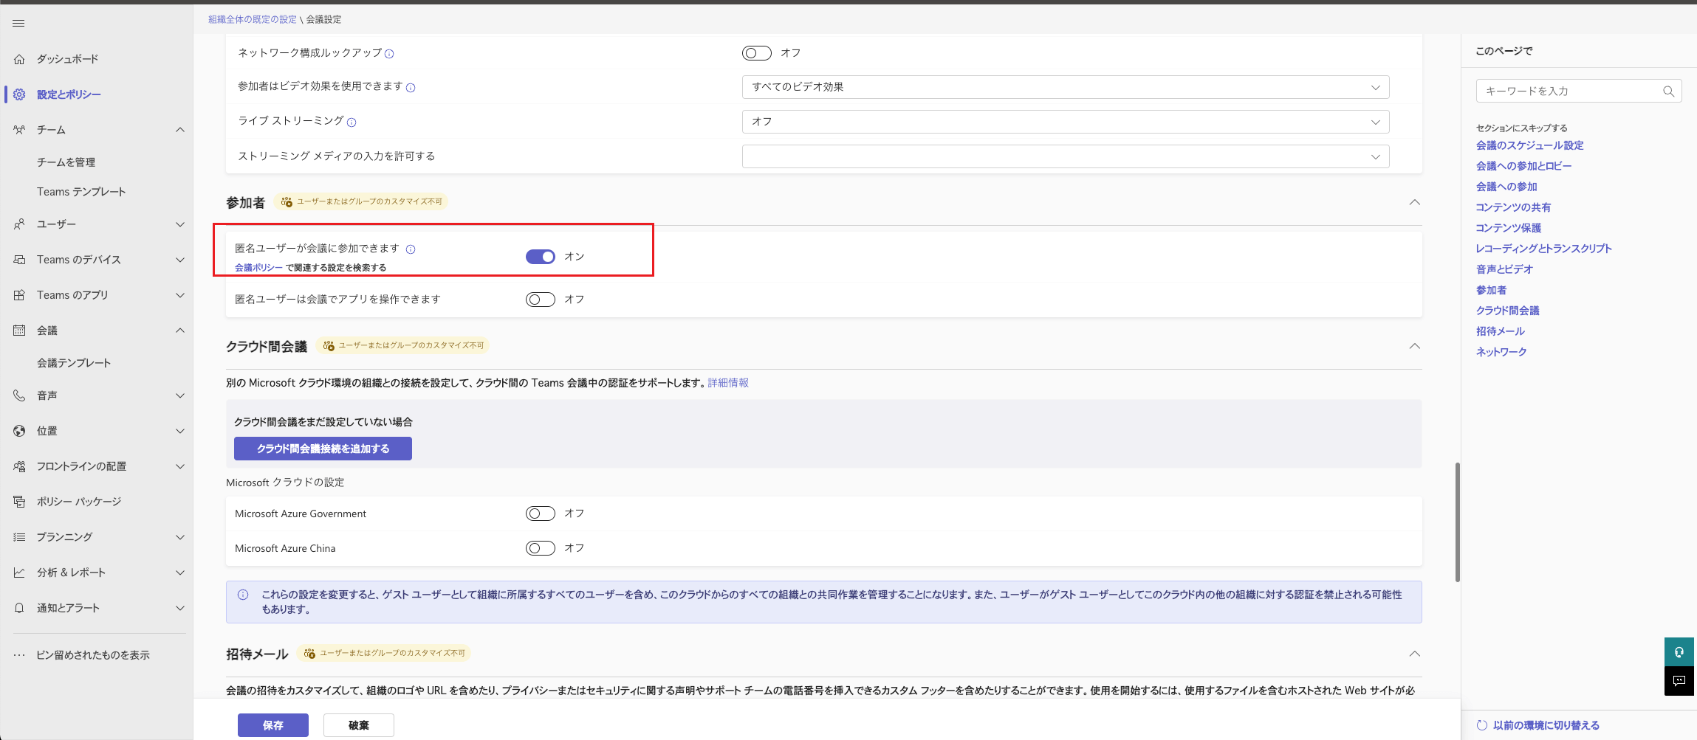
Task: Click info icon beside live streaming label
Action: 352,122
